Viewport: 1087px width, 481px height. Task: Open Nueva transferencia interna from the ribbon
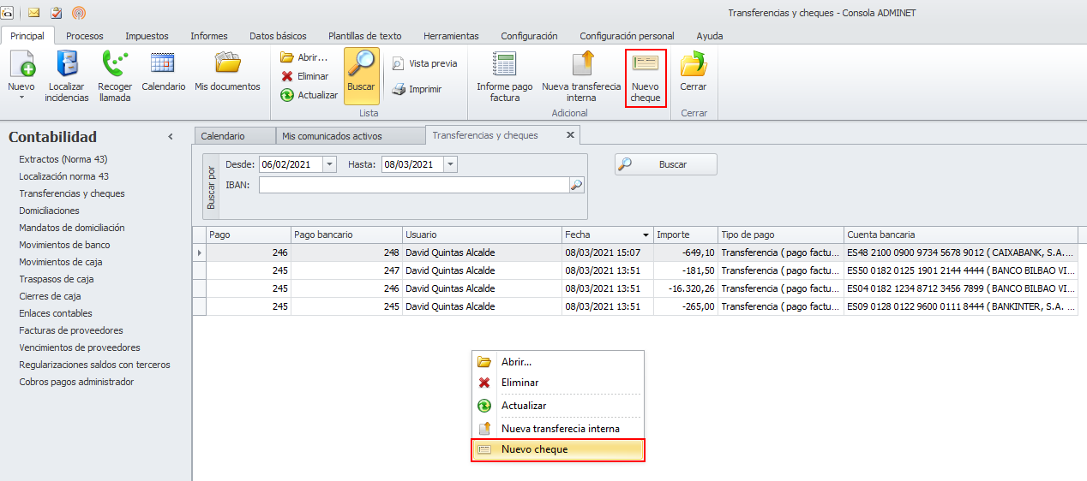pyautogui.click(x=581, y=67)
